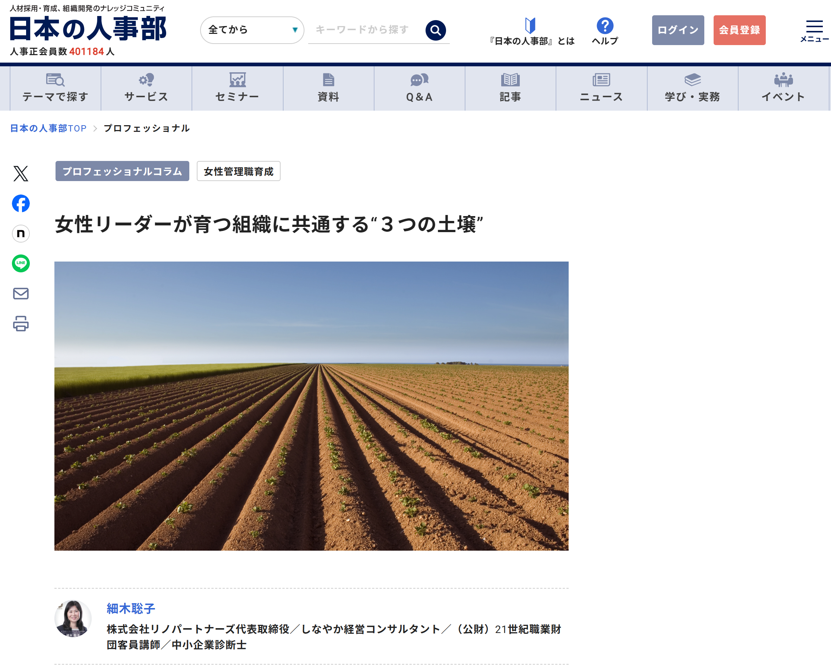Open the ヘルプ question mark icon
831x671 pixels.
[x=605, y=26]
